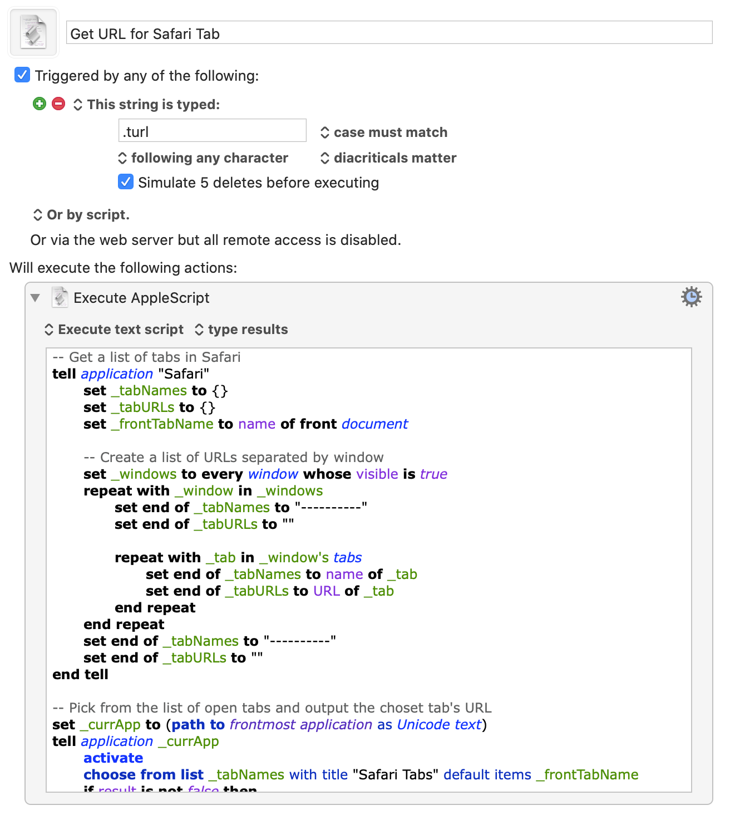Viewport: 730px width, 815px height.
Task: Click the 'Execute AppleScript' action title
Action: pyautogui.click(x=141, y=298)
